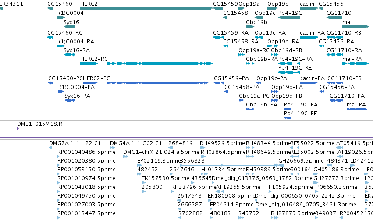This screenshot has height=220, width=373.
Task: Select the Obp19c gene label
Action: point(265,13)
